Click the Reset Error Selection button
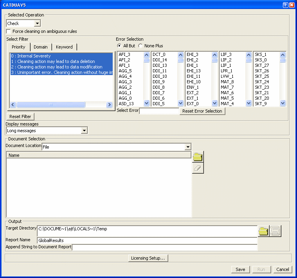Screen dimensions: 297x278 [x=202, y=111]
